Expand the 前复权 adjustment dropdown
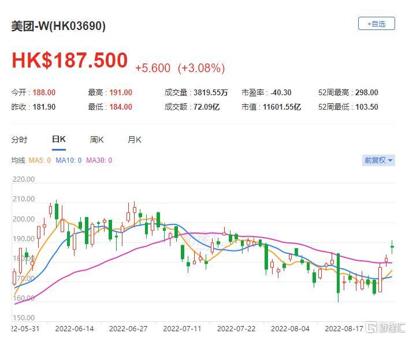The height and width of the screenshot is (337, 409). pyautogui.click(x=378, y=160)
